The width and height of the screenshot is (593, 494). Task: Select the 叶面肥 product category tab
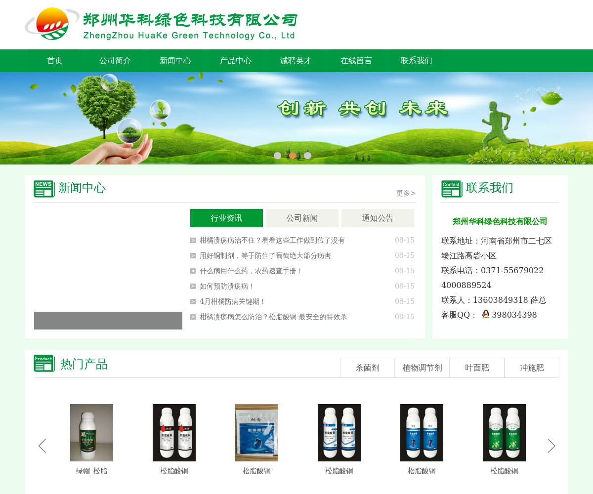[477, 368]
